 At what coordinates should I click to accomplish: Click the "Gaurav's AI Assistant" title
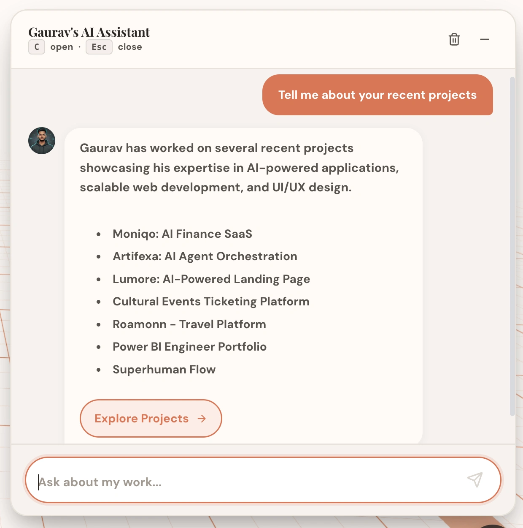click(89, 32)
